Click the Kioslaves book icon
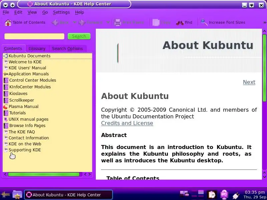 point(6,94)
